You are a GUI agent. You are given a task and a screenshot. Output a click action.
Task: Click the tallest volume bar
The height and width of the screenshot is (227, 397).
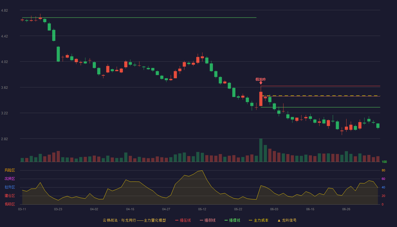pos(261,150)
